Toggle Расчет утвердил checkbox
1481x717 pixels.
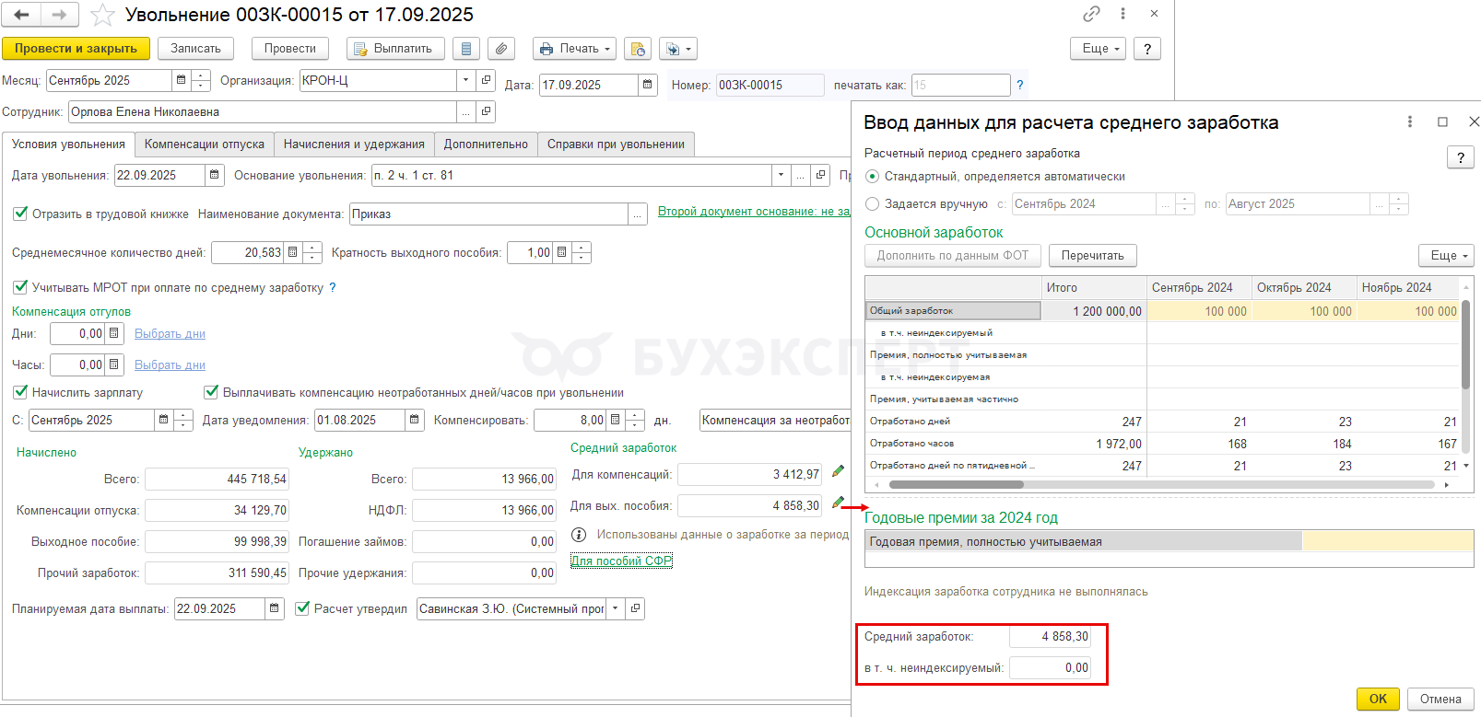click(x=302, y=608)
